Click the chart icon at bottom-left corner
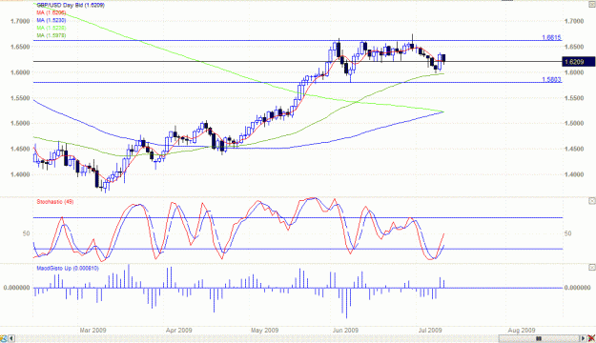 tap(4, 338)
